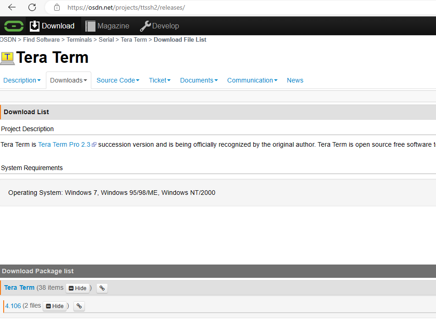The image size is (436, 320).
Task: Expand the Documents dropdown
Action: coord(199,80)
